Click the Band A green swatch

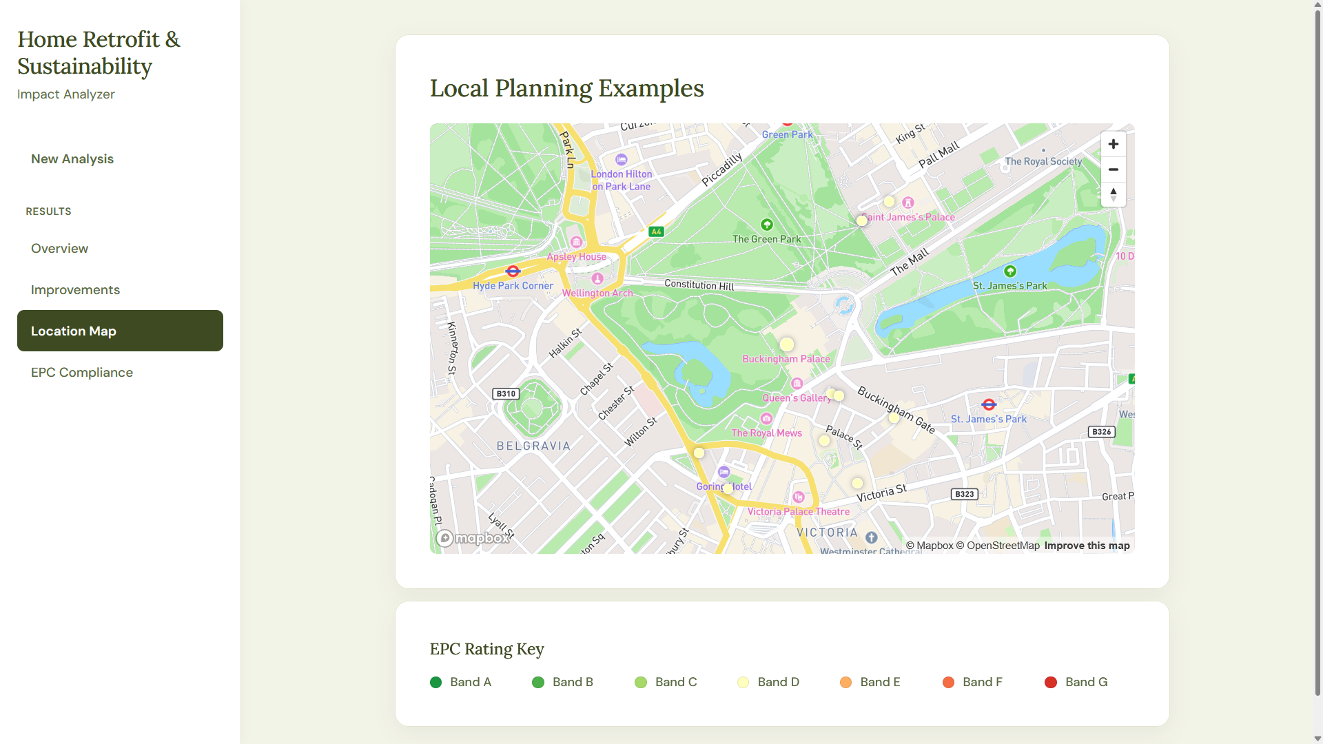435,682
